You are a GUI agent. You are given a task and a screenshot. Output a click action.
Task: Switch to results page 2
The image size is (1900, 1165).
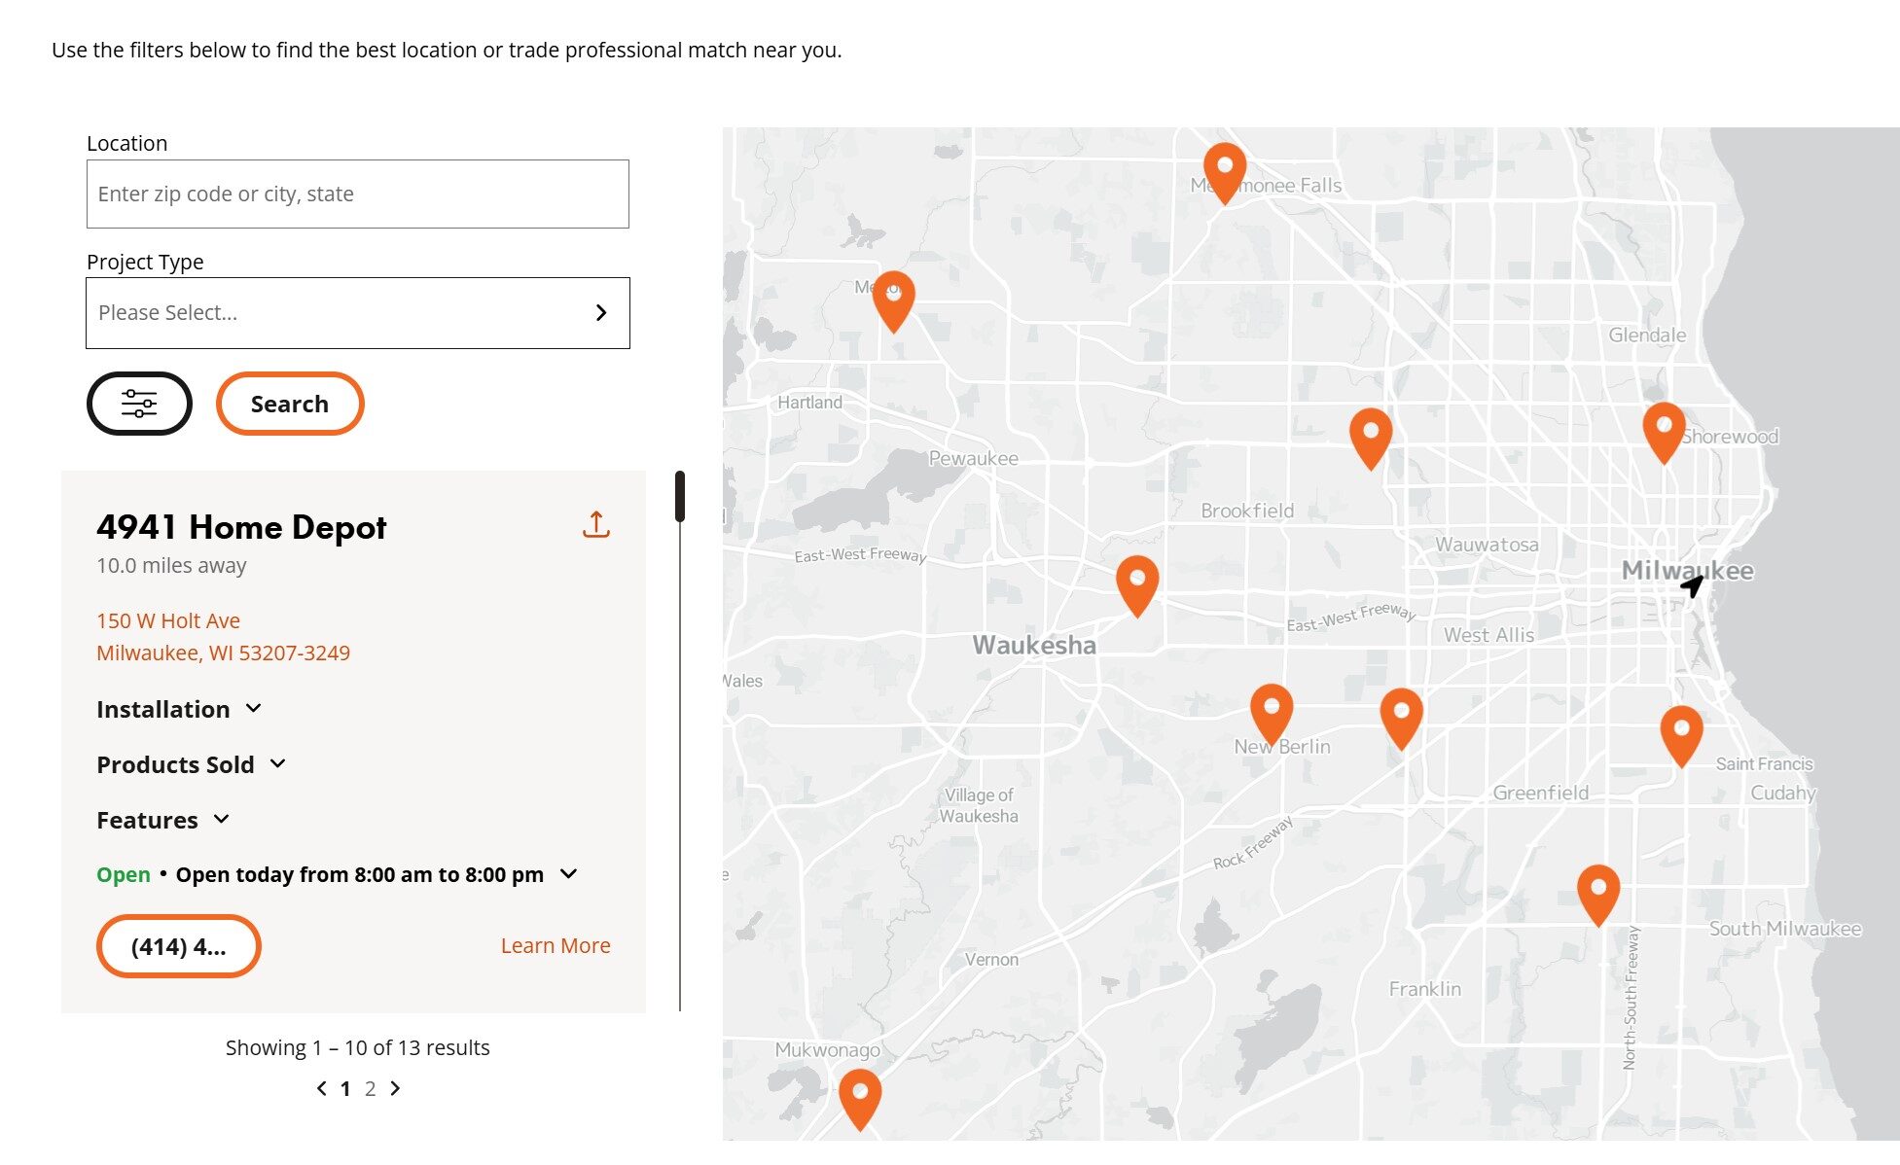370,1089
